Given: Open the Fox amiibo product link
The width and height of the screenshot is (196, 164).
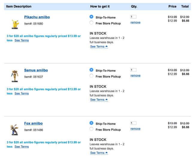Looking at the screenshot, I should point(33,123).
